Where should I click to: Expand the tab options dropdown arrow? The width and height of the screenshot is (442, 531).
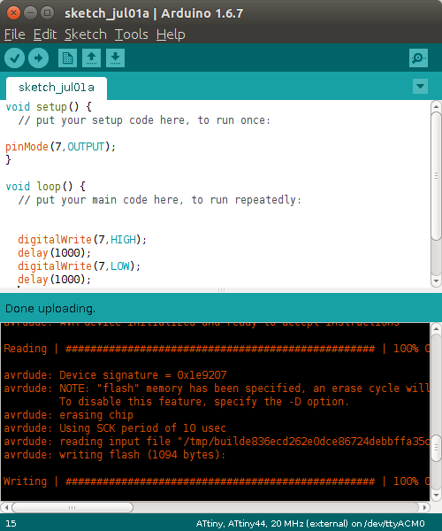click(420, 86)
